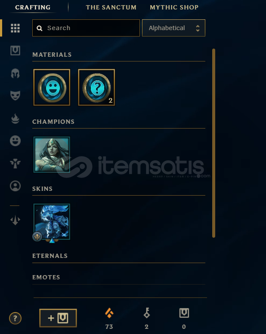This screenshot has width=266, height=334.
Task: Open the Alphabetical sort dropdown
Action: click(173, 28)
